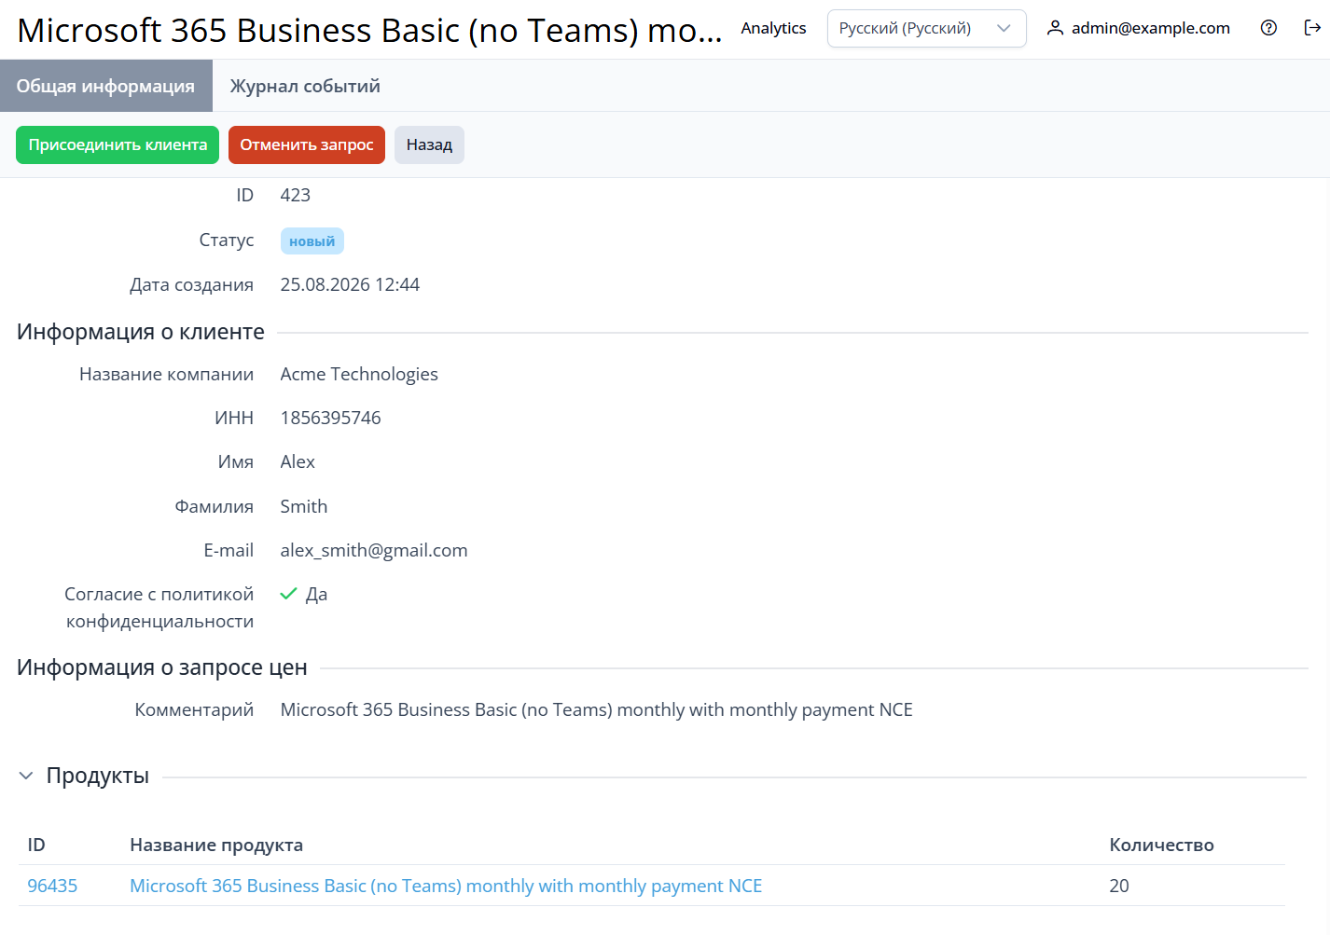Image resolution: width=1330 pixels, height=935 pixels.
Task: Click the Информация о запросе цен heading
Action: point(162,667)
